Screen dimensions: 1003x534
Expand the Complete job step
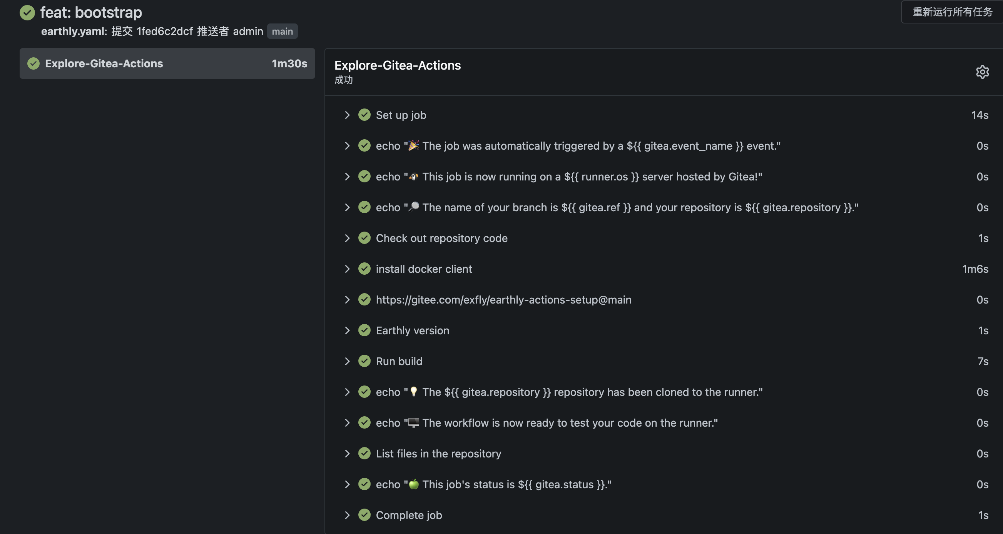pos(347,514)
